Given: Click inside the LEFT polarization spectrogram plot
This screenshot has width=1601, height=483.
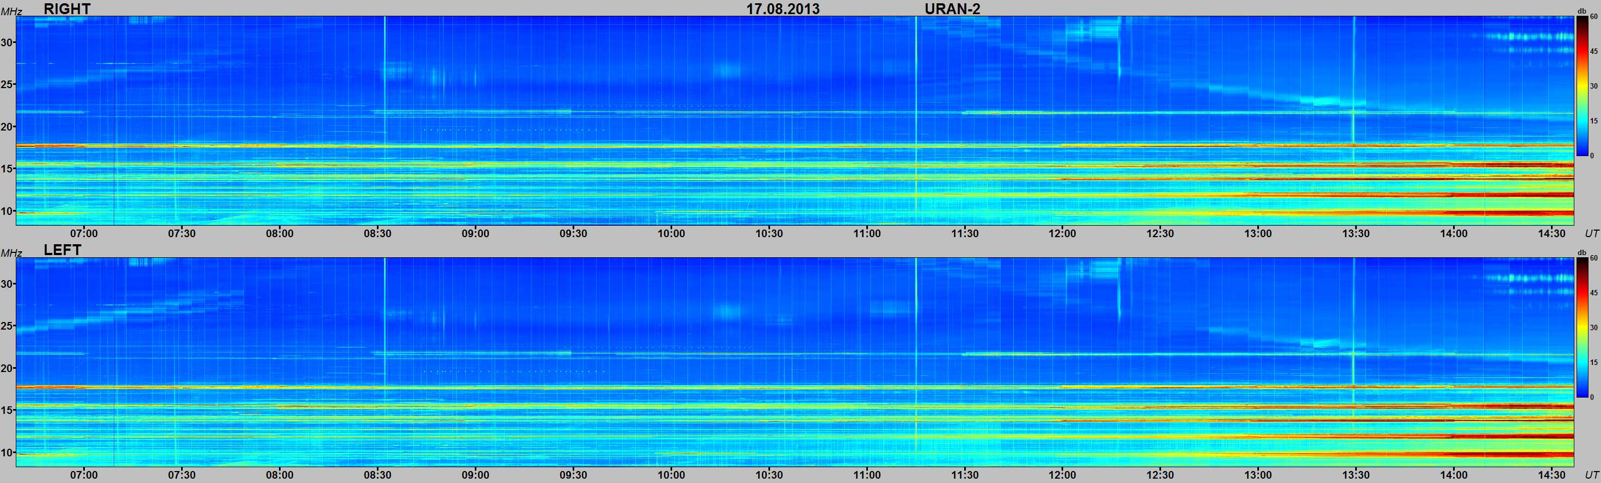Looking at the screenshot, I should pos(795,361).
